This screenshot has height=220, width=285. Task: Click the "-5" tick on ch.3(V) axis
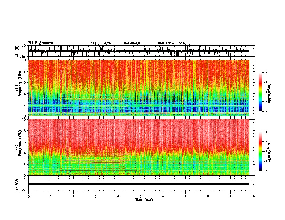click(24, 190)
